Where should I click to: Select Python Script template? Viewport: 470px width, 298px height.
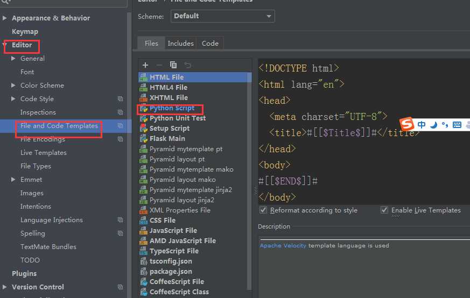coord(172,108)
